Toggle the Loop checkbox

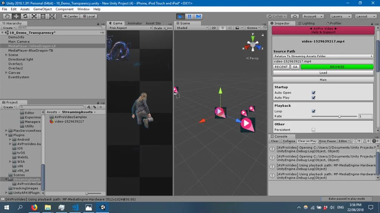(313, 111)
